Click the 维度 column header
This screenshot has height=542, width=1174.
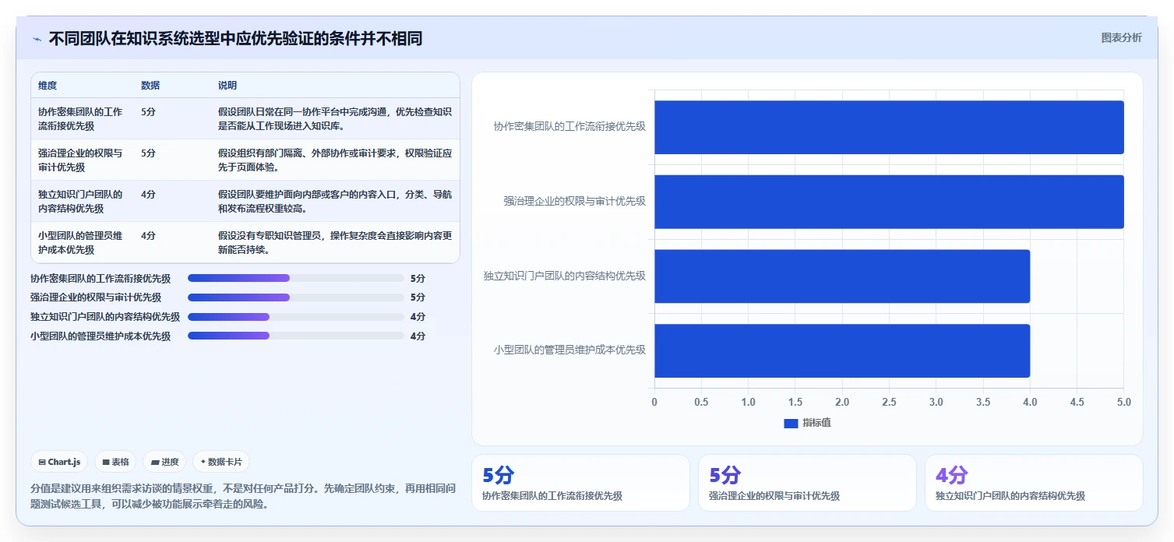(48, 86)
